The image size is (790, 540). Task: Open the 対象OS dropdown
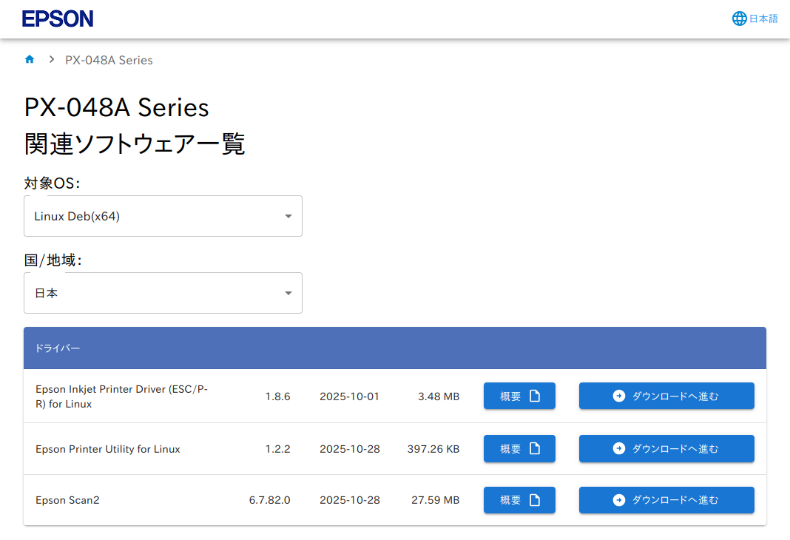163,216
